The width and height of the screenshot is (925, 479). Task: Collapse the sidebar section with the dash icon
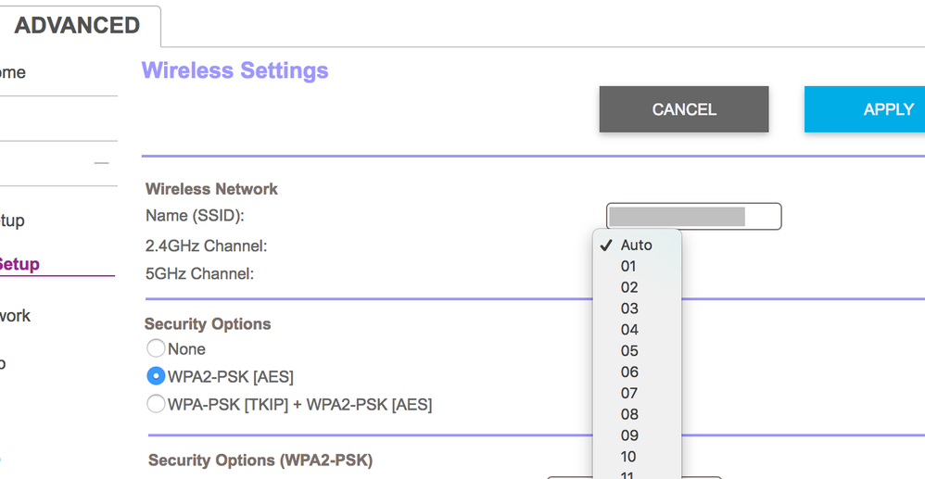point(101,164)
